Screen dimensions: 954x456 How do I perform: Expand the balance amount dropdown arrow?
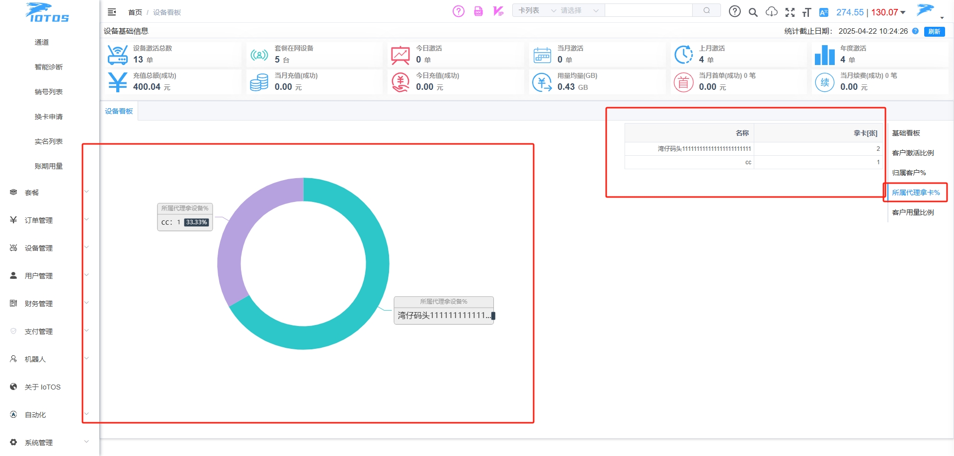[903, 12]
